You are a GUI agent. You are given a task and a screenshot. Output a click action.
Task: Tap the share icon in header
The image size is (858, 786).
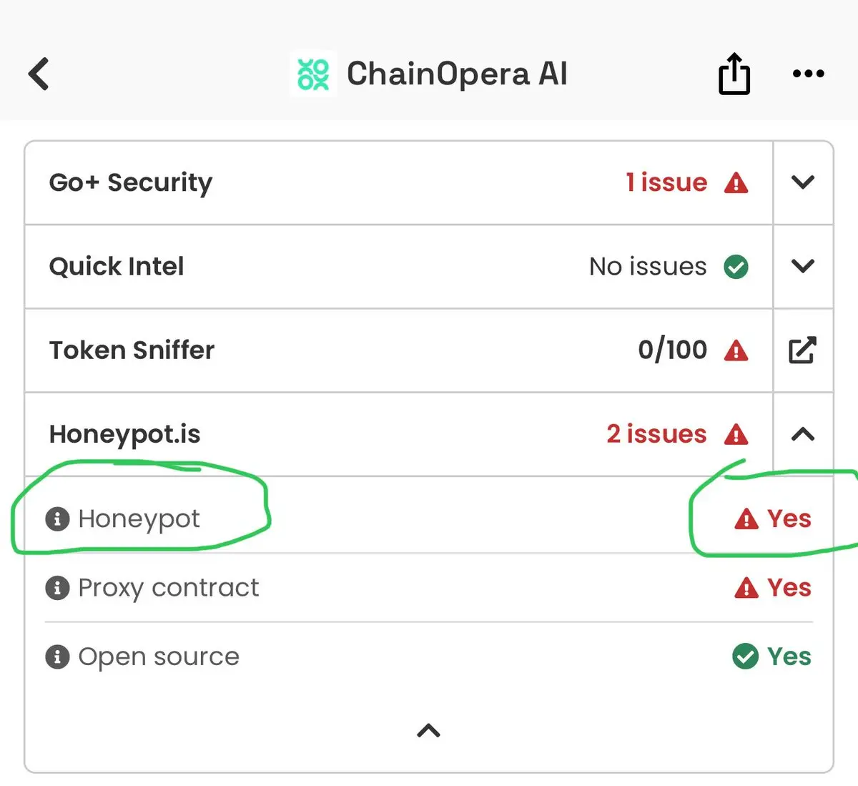click(734, 74)
